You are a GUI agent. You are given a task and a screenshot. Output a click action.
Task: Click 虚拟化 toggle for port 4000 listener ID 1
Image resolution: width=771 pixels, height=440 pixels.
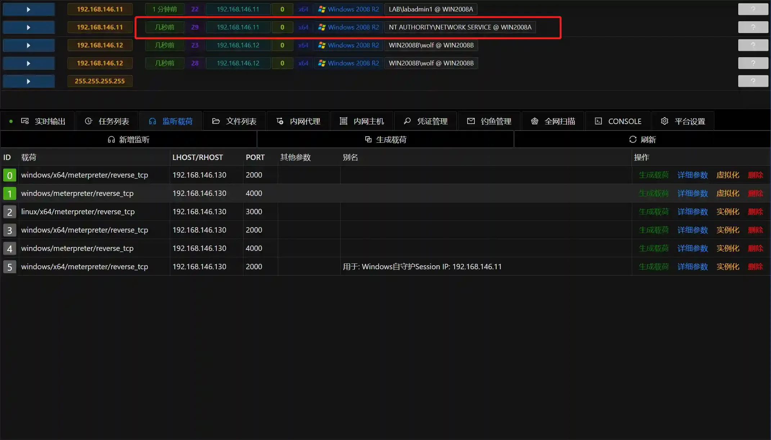click(727, 193)
